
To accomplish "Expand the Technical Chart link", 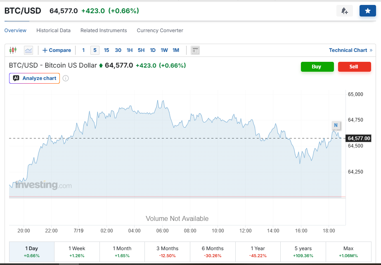I will [x=350, y=50].
